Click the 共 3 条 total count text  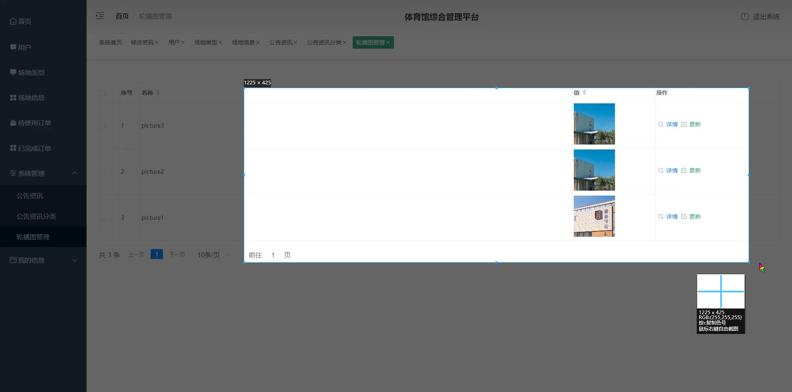click(109, 255)
